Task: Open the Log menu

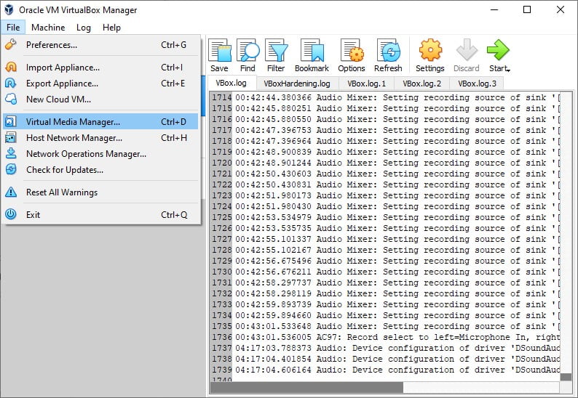Action: point(83,28)
